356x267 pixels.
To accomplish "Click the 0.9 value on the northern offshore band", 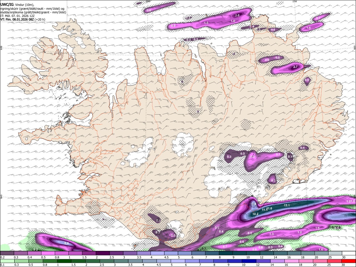I will coord(173,26).
